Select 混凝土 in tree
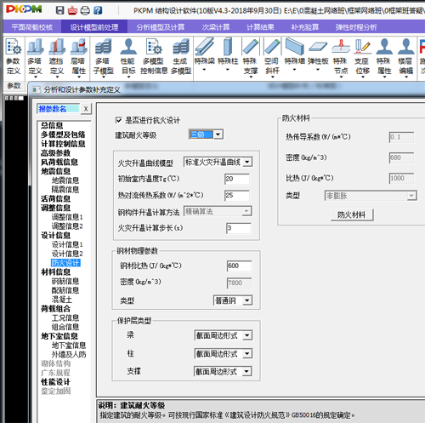425x423 pixels. (x=61, y=300)
